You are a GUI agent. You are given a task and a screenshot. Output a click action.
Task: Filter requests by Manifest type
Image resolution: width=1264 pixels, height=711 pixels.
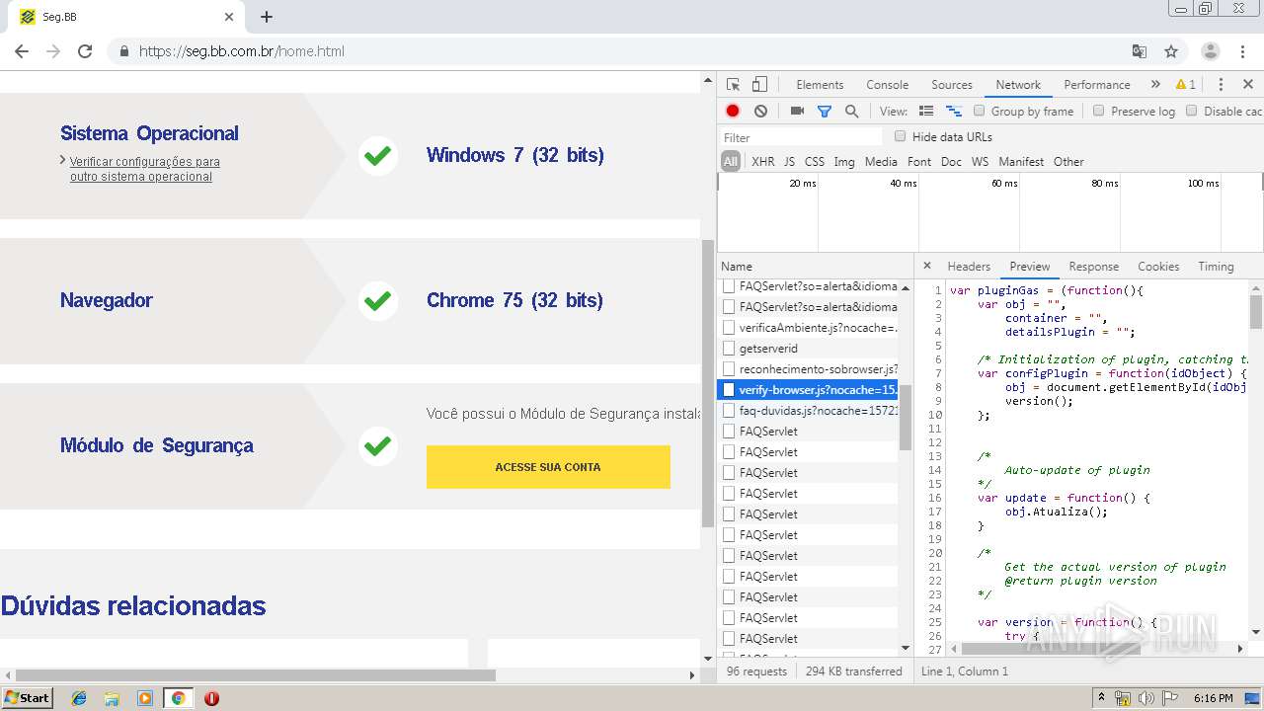pyautogui.click(x=1021, y=162)
